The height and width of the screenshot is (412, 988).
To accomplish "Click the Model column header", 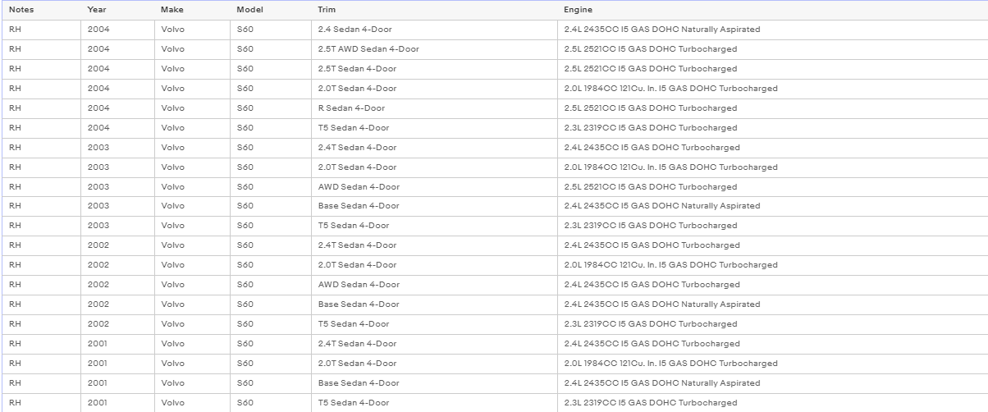I will point(271,10).
